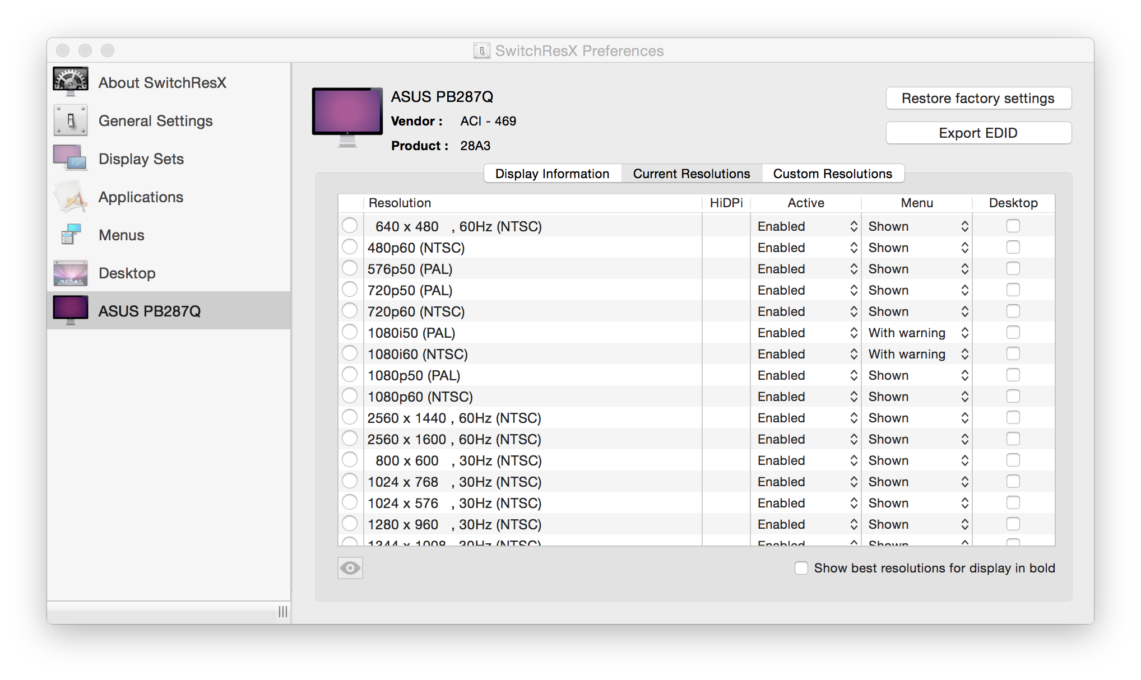The height and width of the screenshot is (680, 1141).
Task: Click the Display Sets monitors icon
Action: click(71, 158)
